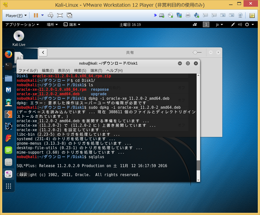This screenshot has width=260, height=215.
Task: Open the アプリケーション menu
Action: tap(22, 24)
